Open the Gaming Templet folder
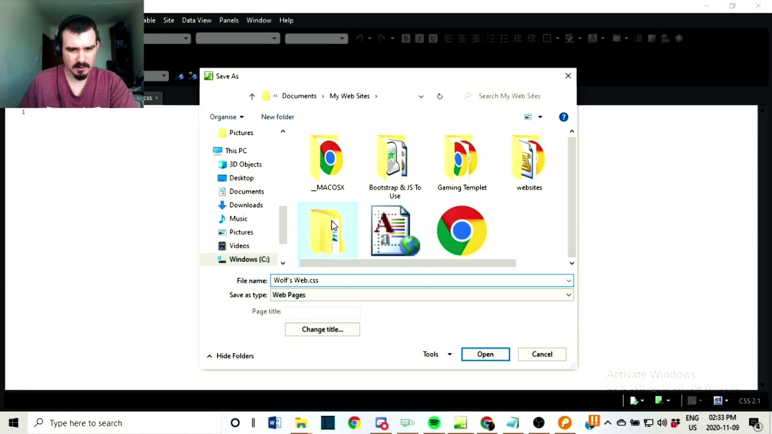Screen dimensions: 772x434 (462, 163)
